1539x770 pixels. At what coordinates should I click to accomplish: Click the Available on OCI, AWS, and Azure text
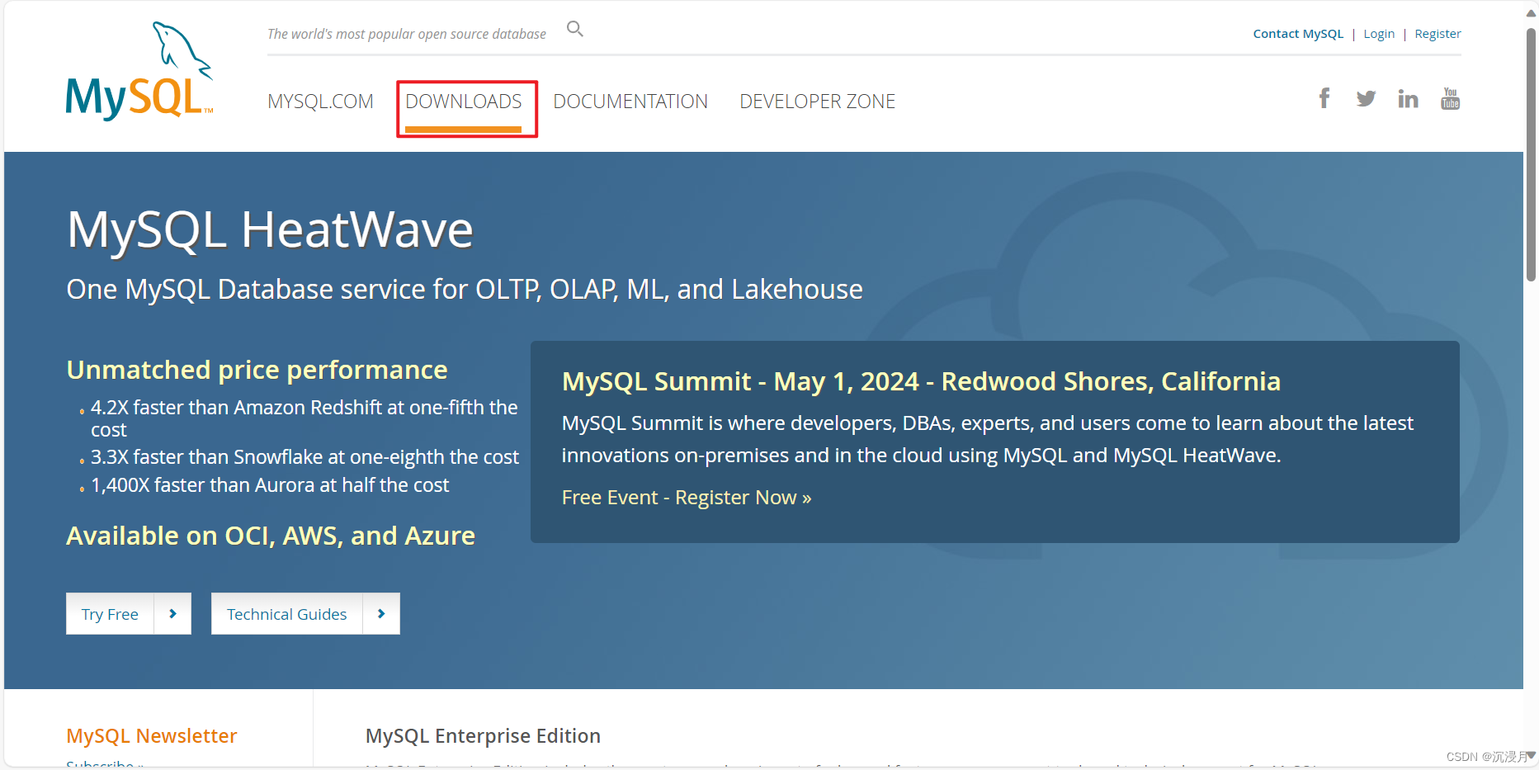tap(271, 536)
